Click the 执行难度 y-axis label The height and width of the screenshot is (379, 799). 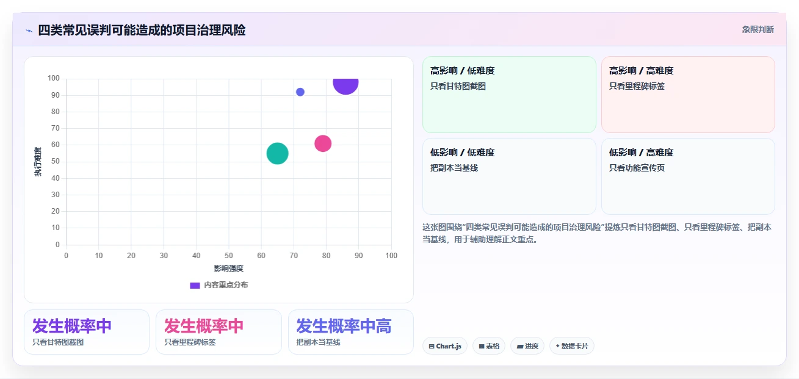pos(38,162)
